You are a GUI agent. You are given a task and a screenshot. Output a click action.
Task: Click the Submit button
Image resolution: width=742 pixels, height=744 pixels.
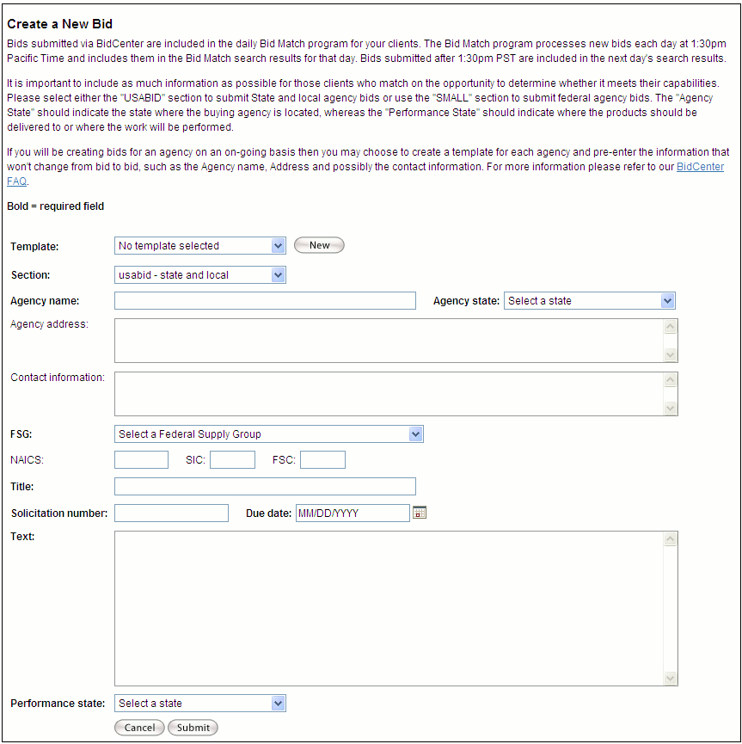pos(193,728)
